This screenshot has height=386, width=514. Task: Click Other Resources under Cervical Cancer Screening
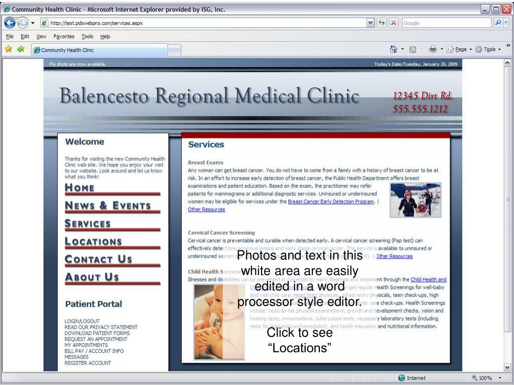point(395,256)
